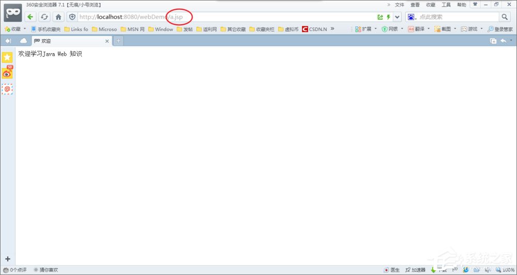Open the yellow star favorites sidebar icon
Image resolution: width=517 pixels, height=275 pixels.
(x=7, y=57)
